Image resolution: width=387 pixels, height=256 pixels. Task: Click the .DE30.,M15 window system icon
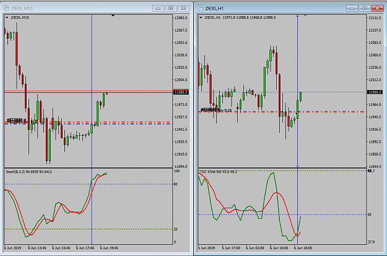[6, 9]
